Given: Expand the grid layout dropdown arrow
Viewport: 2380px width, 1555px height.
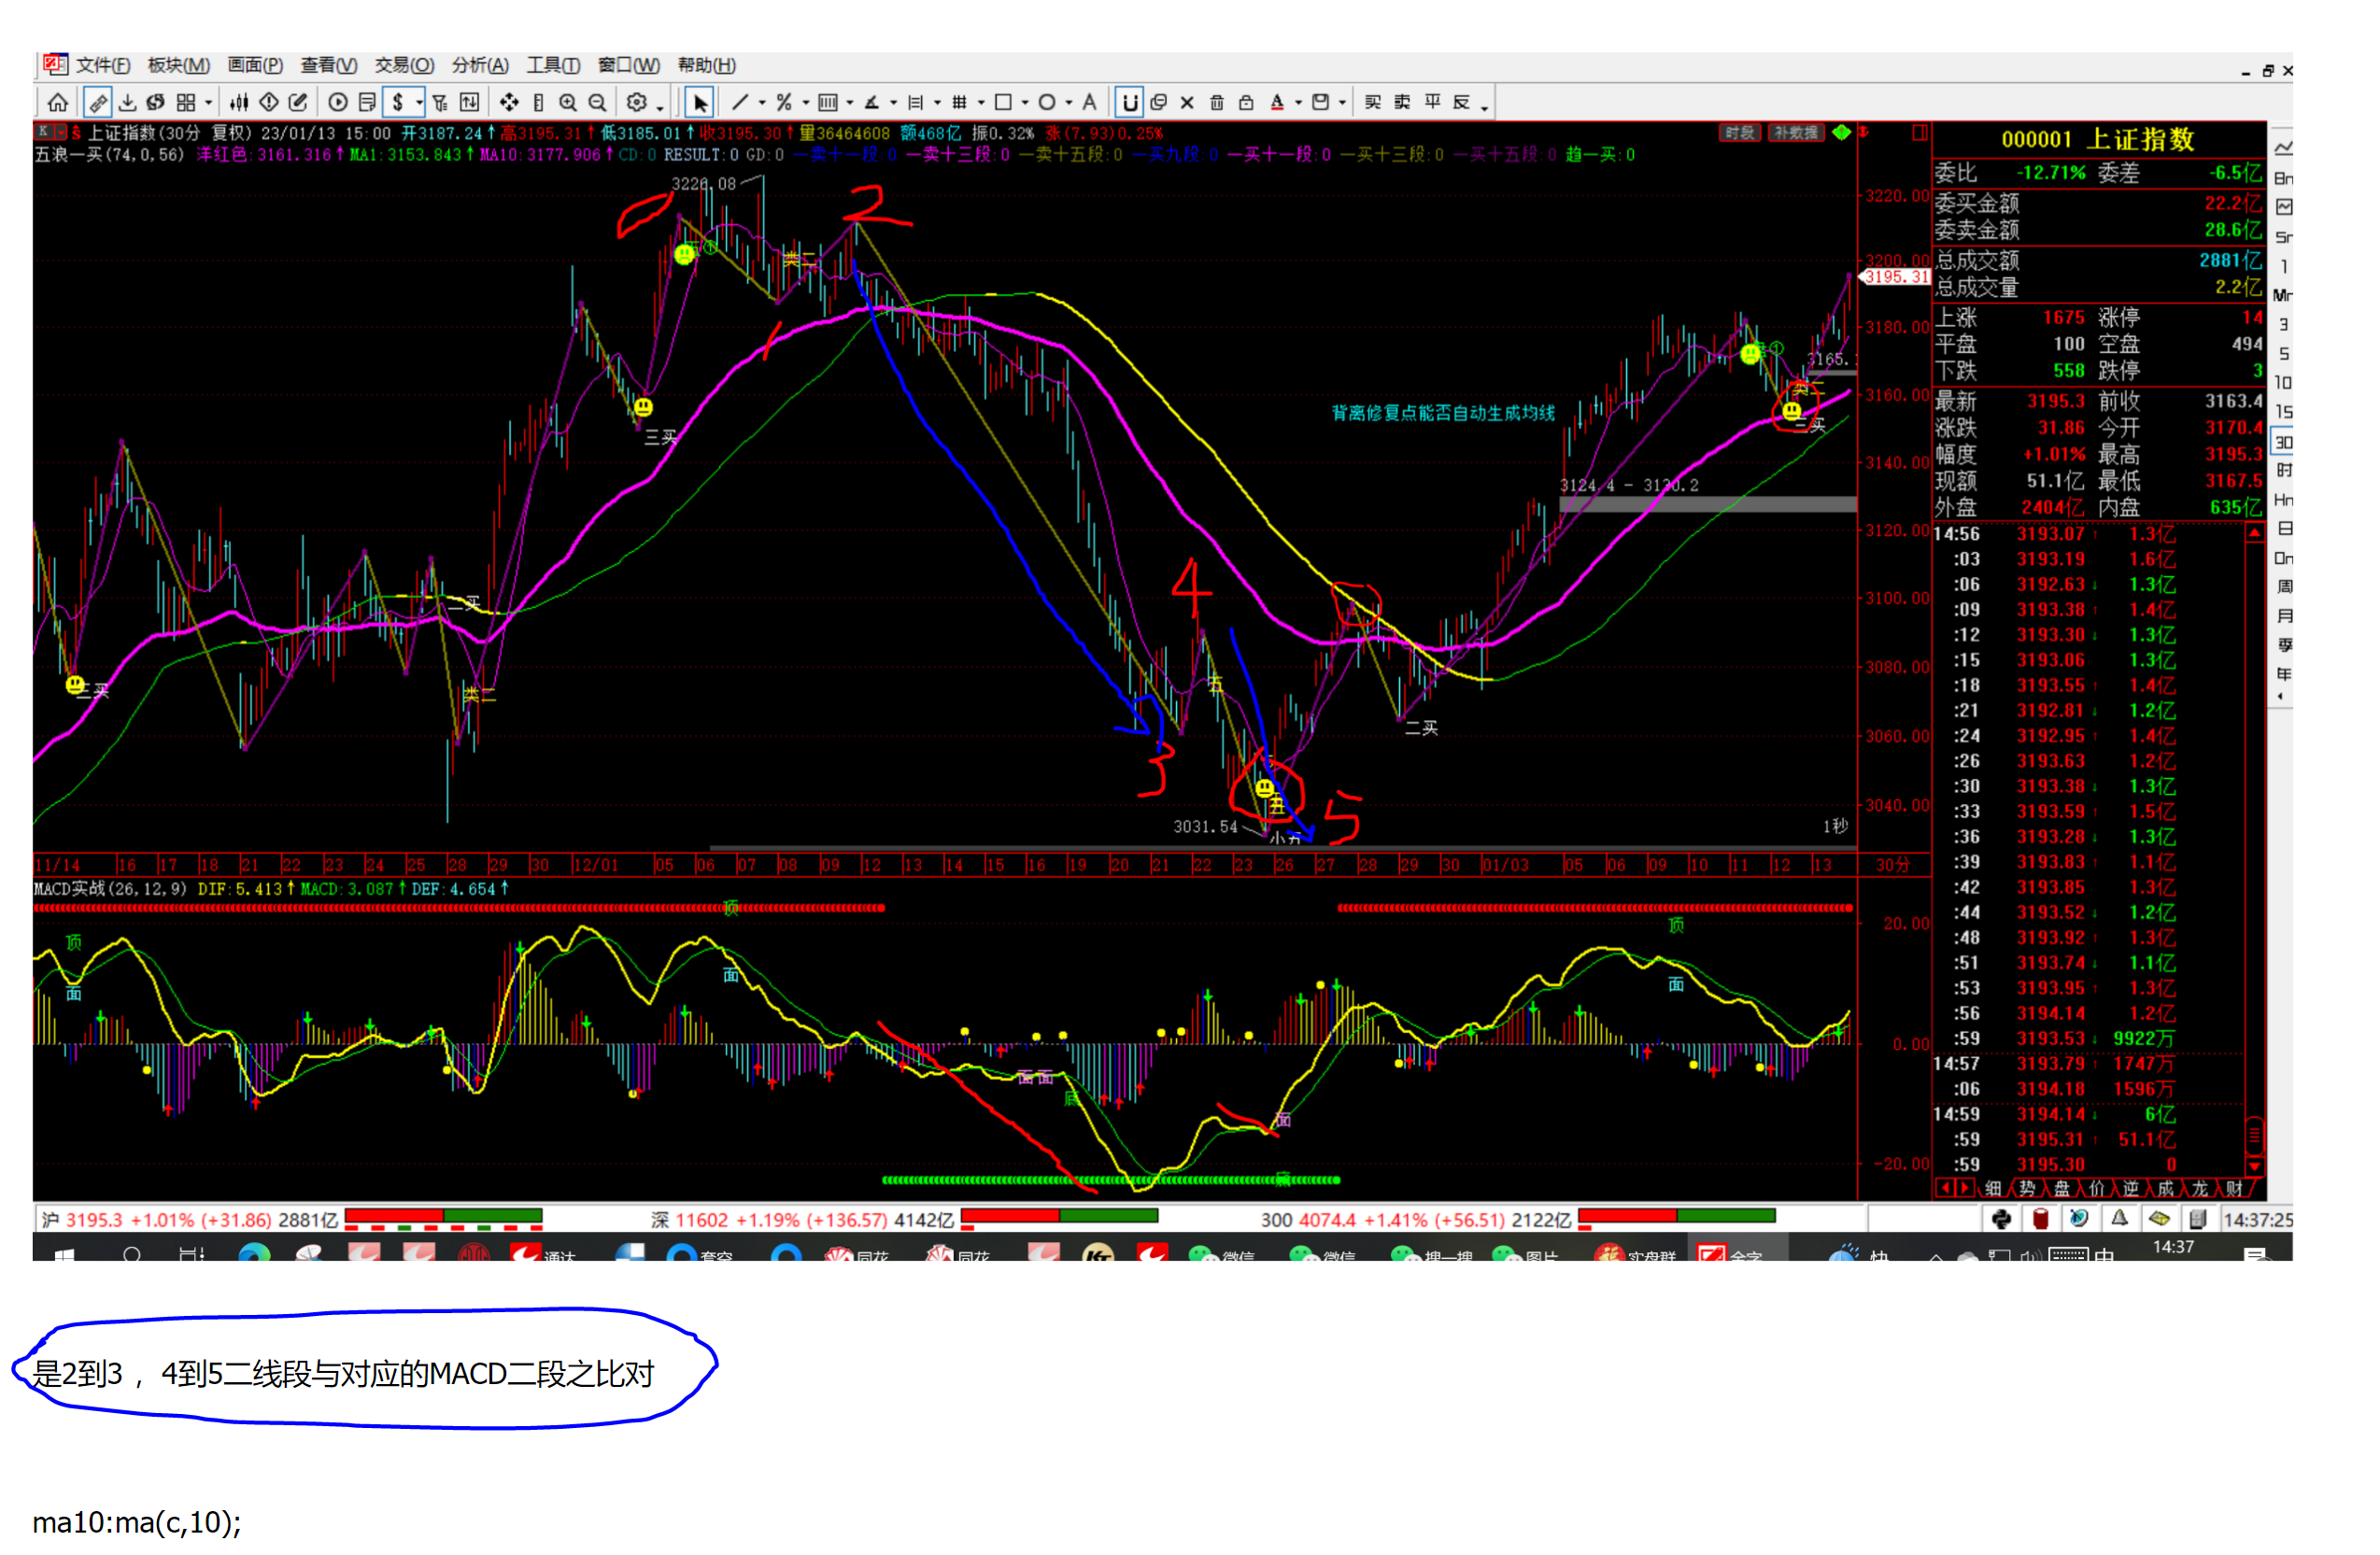Looking at the screenshot, I should tap(208, 102).
